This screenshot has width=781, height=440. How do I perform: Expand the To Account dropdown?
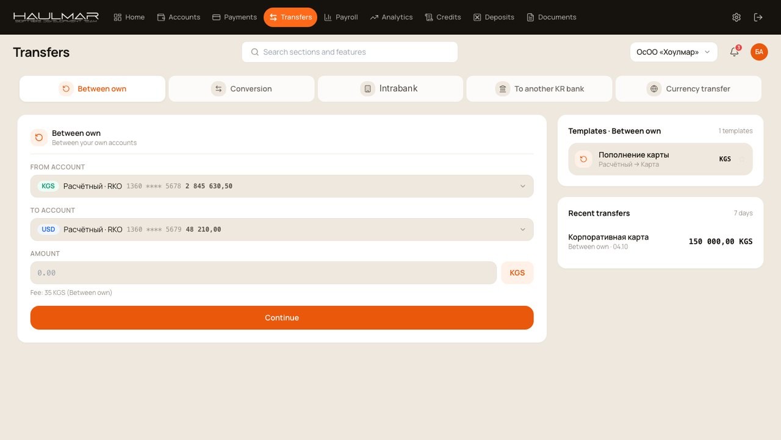(282, 230)
